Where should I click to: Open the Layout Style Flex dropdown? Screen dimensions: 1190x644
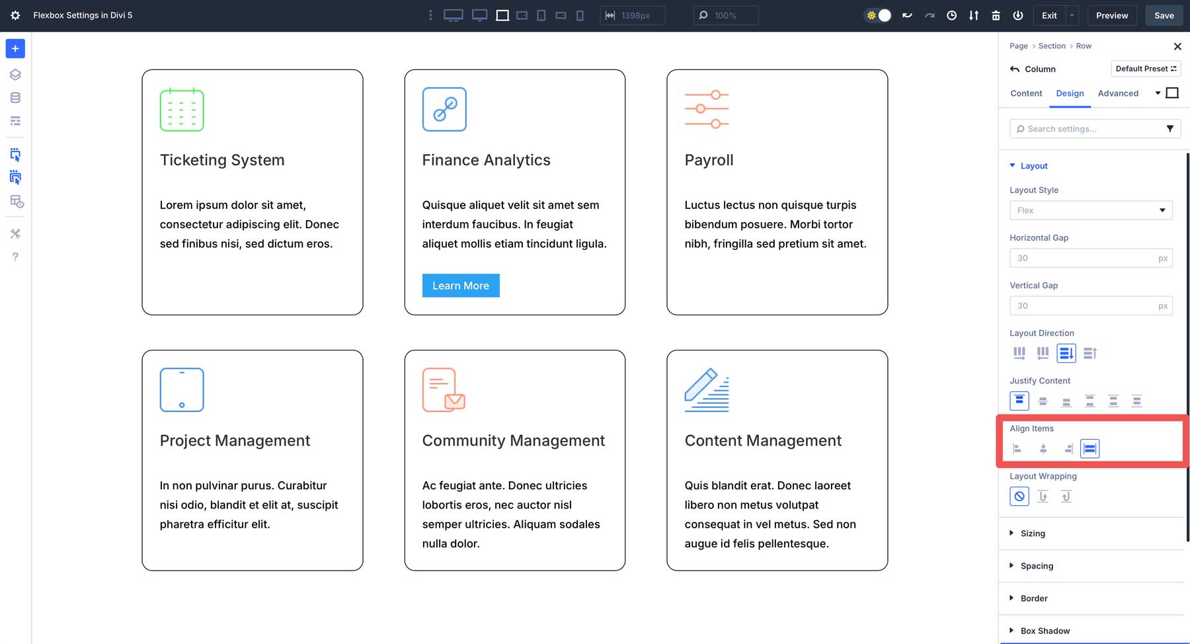pyautogui.click(x=1091, y=210)
